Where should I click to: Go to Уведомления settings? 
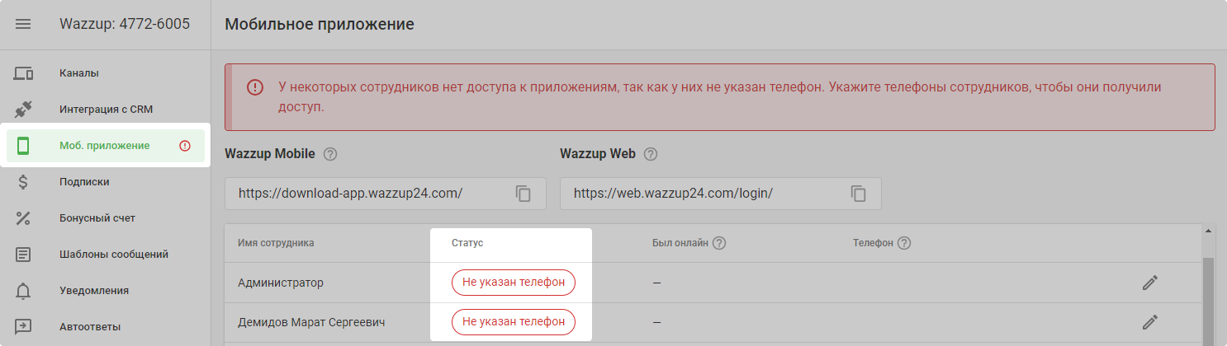pyautogui.click(x=93, y=291)
